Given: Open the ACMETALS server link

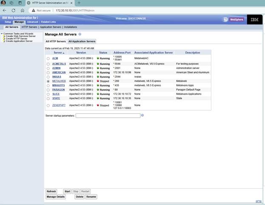Looking at the screenshot, I should (59, 64).
